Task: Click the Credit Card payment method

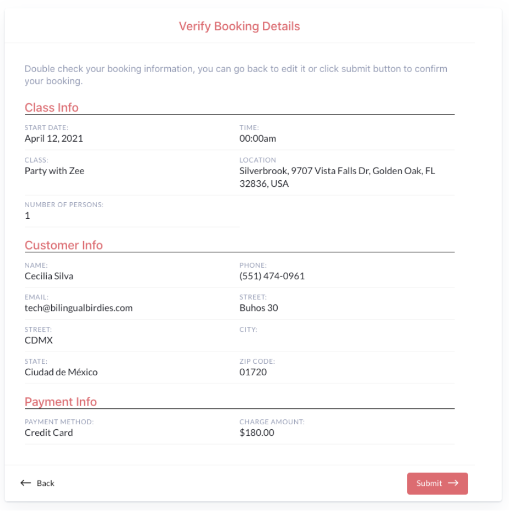Action: (x=48, y=433)
